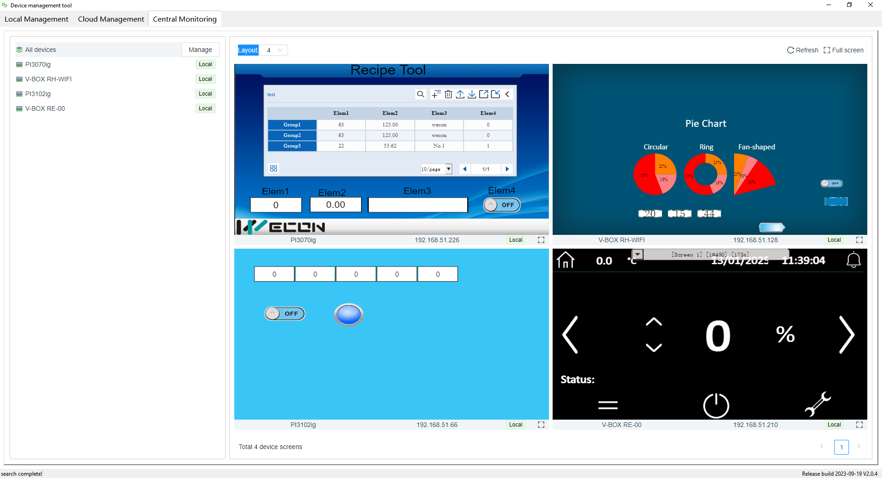Select PI3102ig device in list
This screenshot has height=478, width=882.
click(115, 94)
